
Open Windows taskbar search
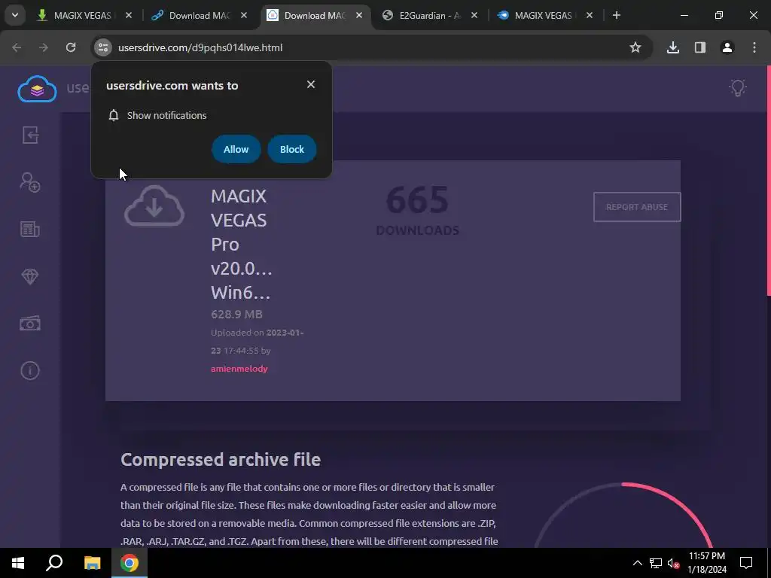(54, 563)
